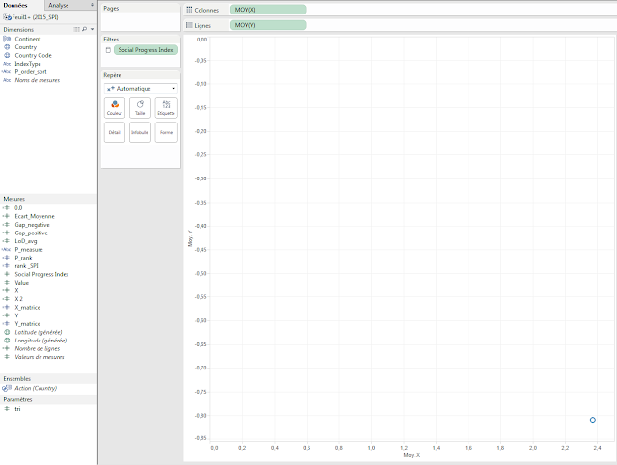The height and width of the screenshot is (465, 617).
Task: Open the Dimensions search magnifier
Action: [84, 30]
